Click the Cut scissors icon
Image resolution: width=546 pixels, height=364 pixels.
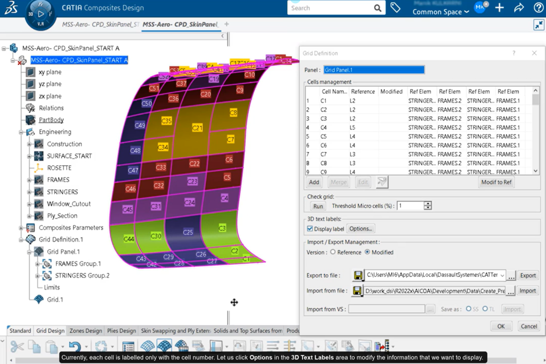click(17, 347)
